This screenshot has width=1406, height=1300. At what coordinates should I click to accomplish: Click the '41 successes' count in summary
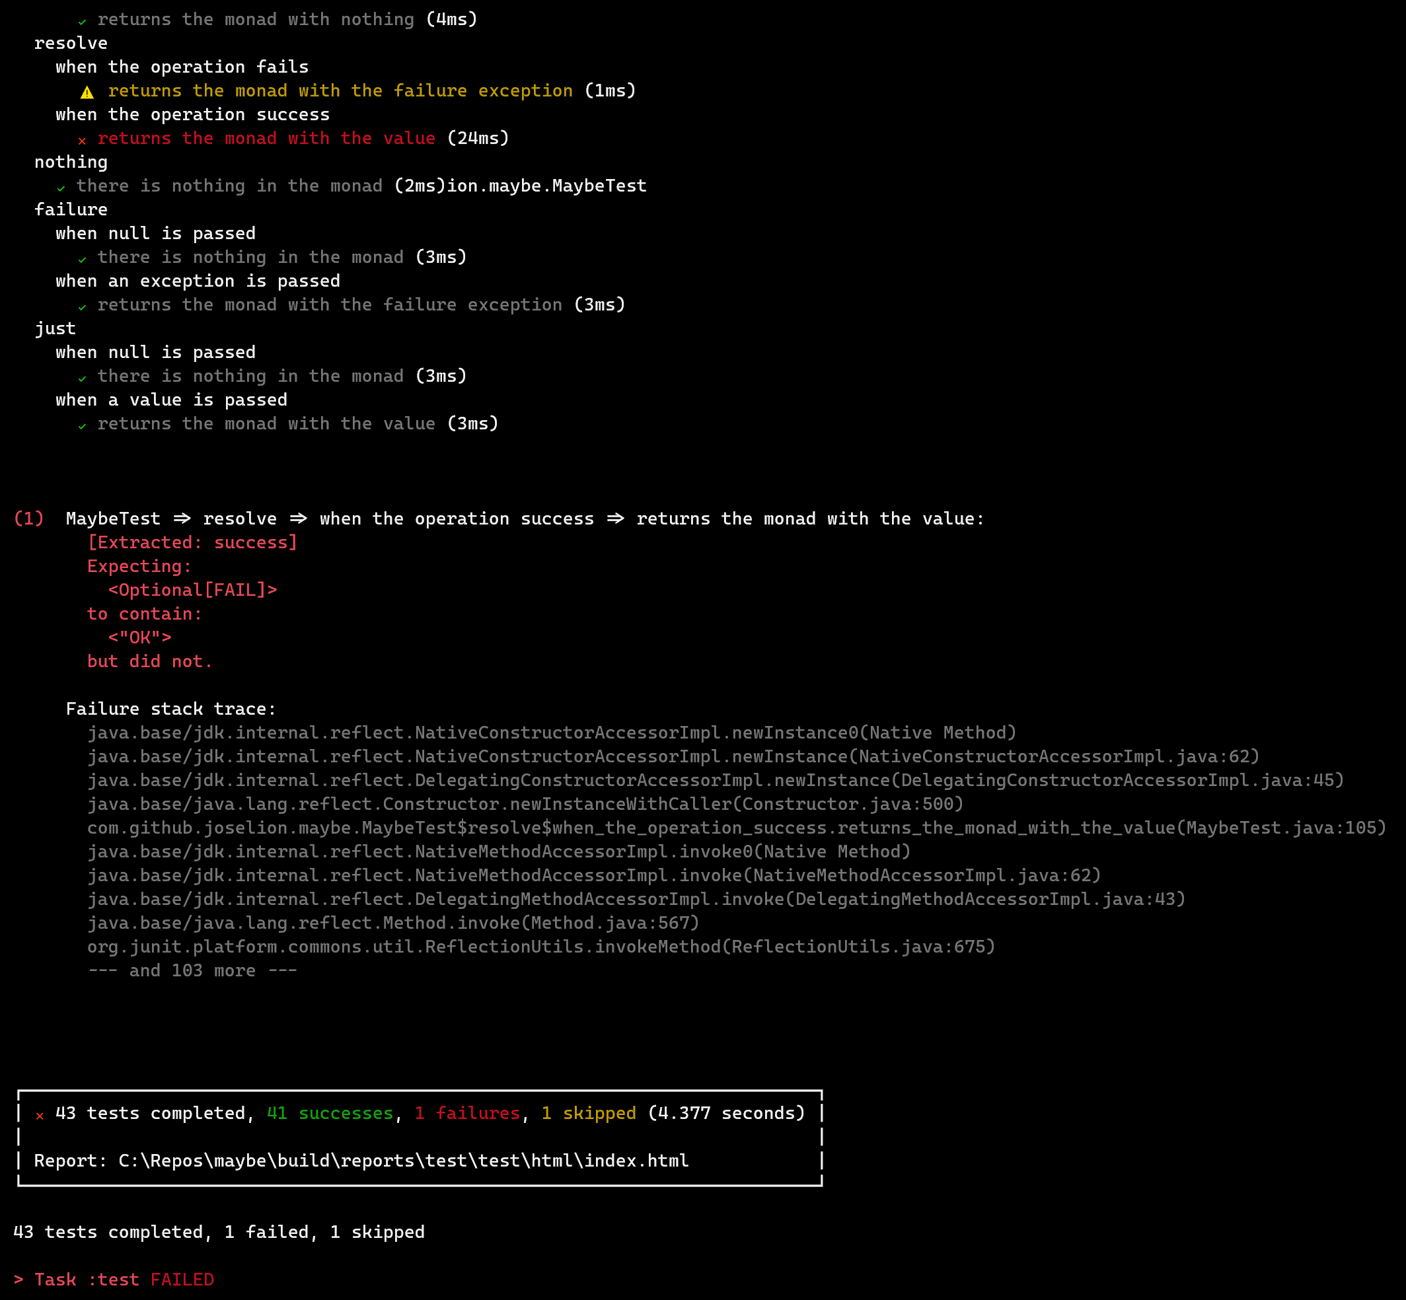(x=329, y=1113)
